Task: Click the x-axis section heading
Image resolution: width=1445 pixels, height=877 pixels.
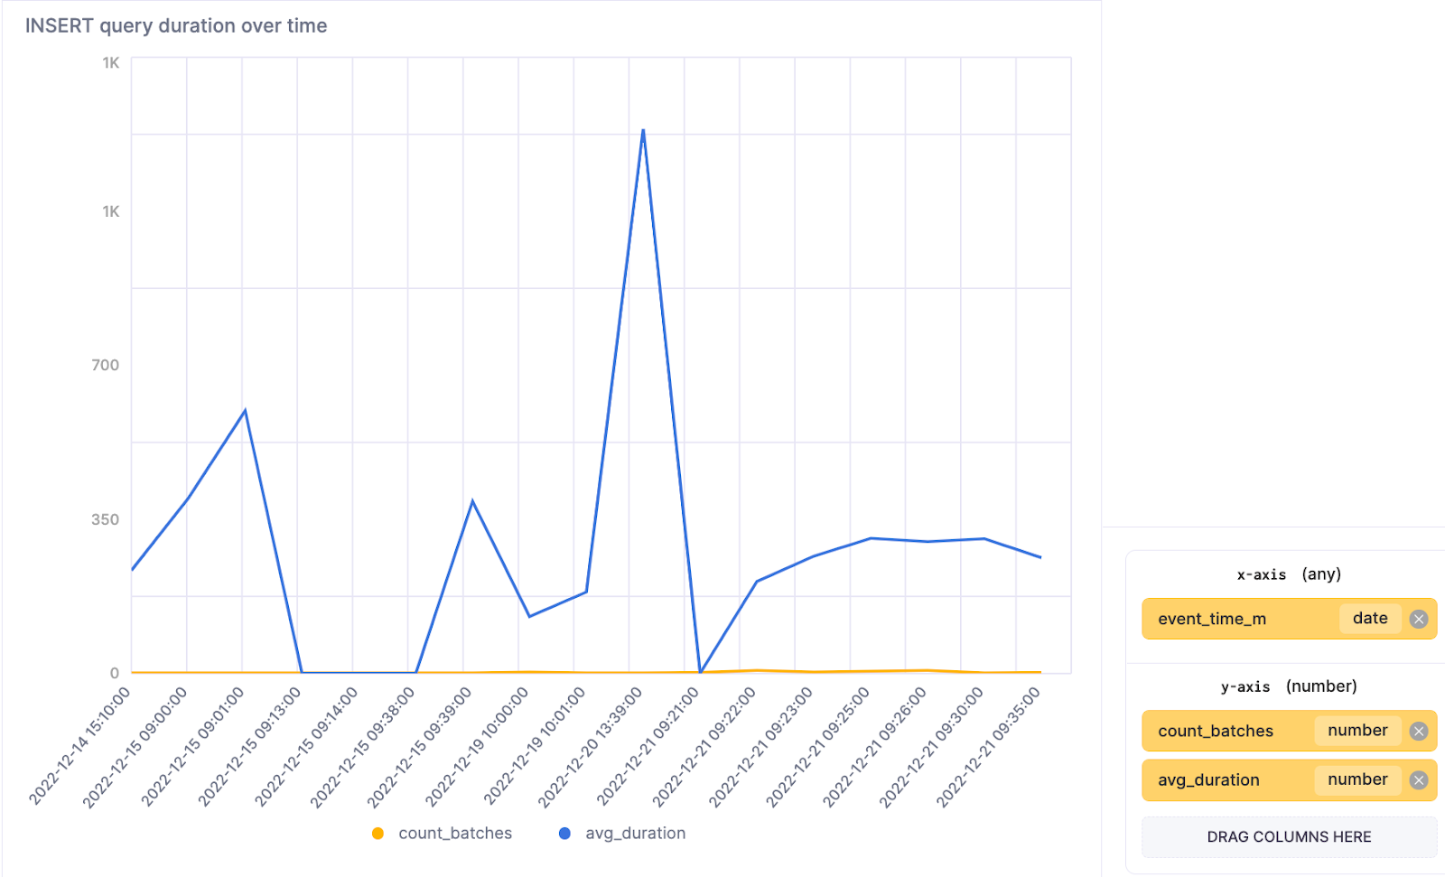Action: [x=1289, y=574]
